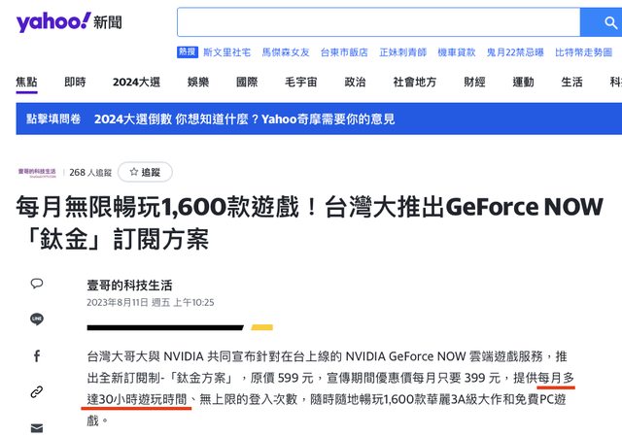
Task: Open the 2024大選 tab
Action: pos(136,83)
